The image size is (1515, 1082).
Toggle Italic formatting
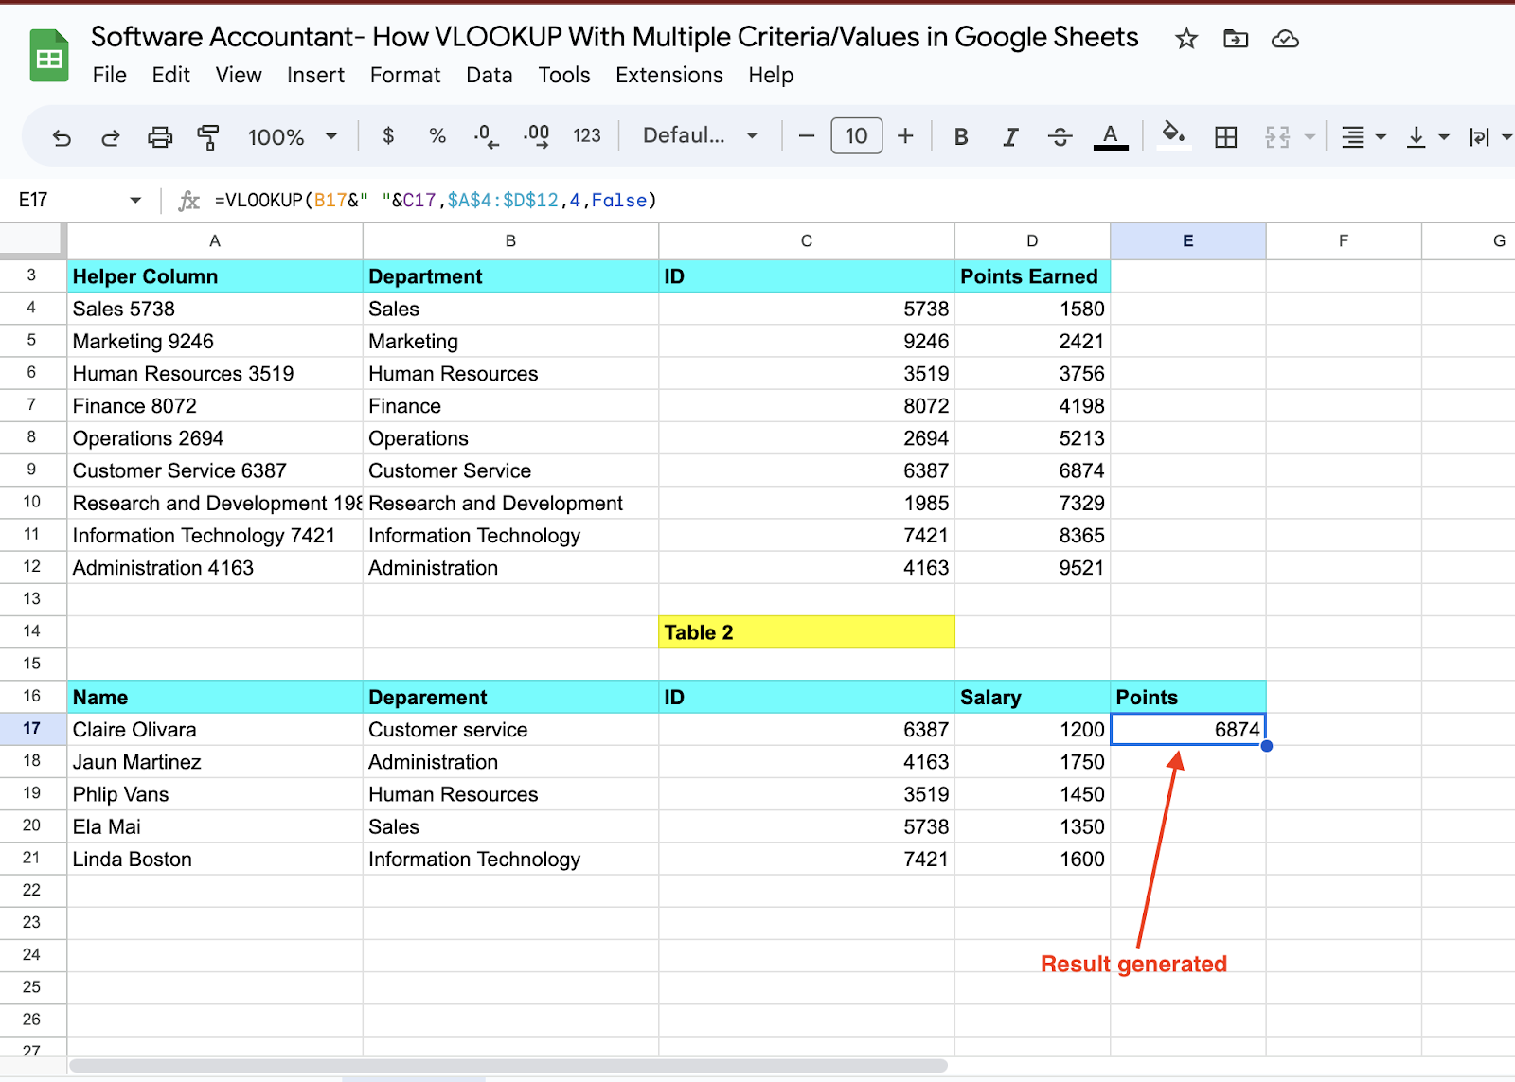click(1010, 137)
